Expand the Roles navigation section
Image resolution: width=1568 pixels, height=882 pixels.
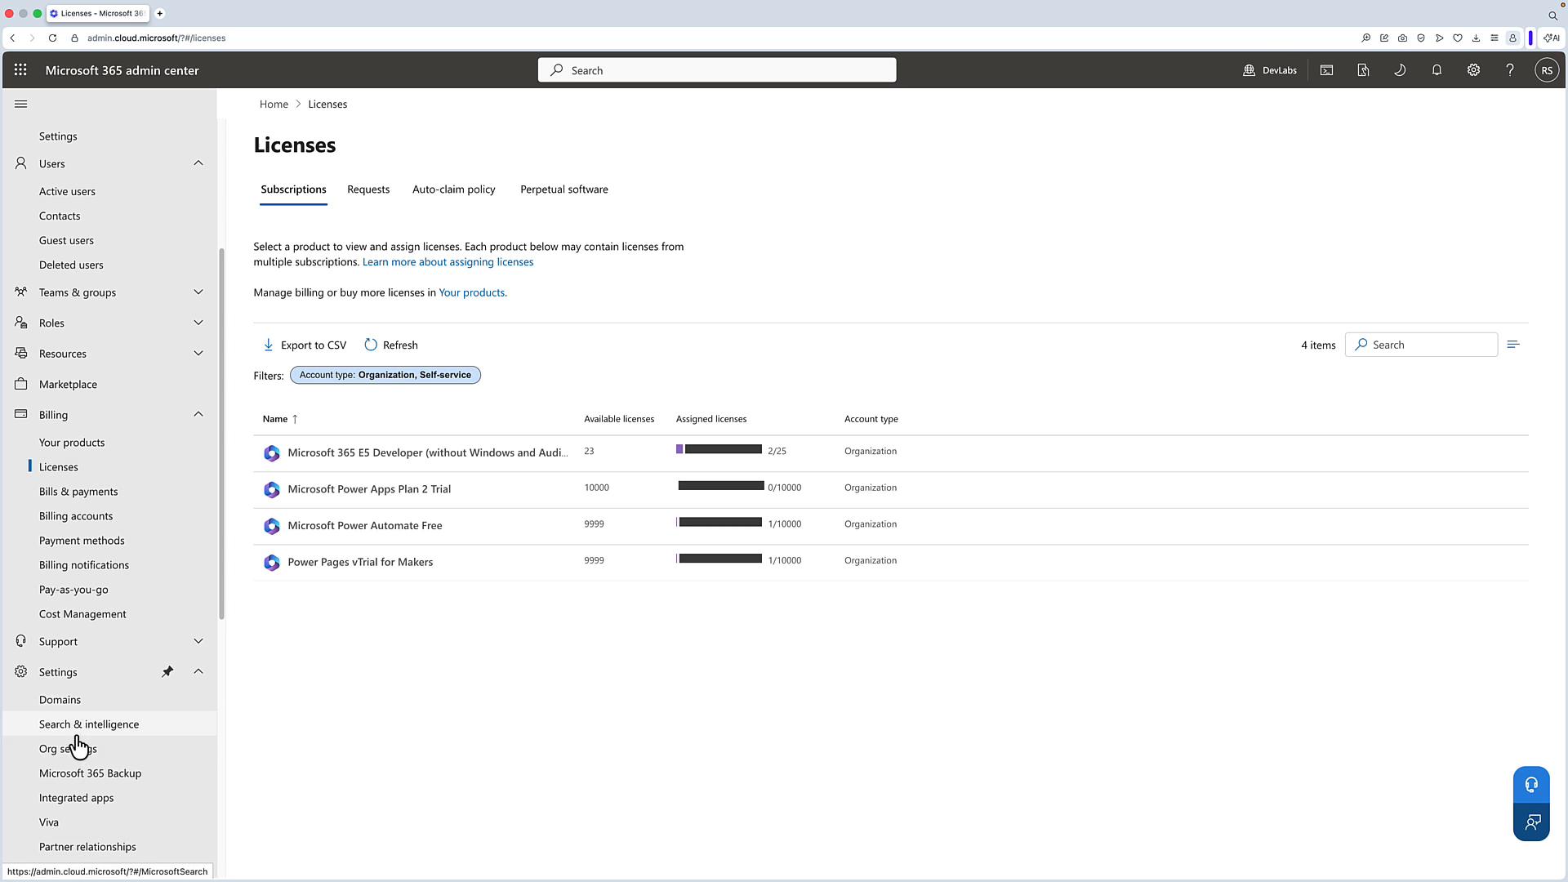click(198, 323)
